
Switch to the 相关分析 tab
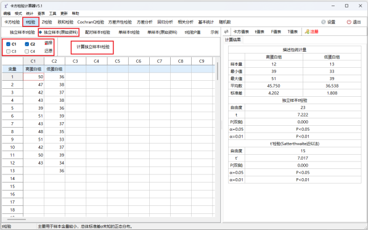186,22
